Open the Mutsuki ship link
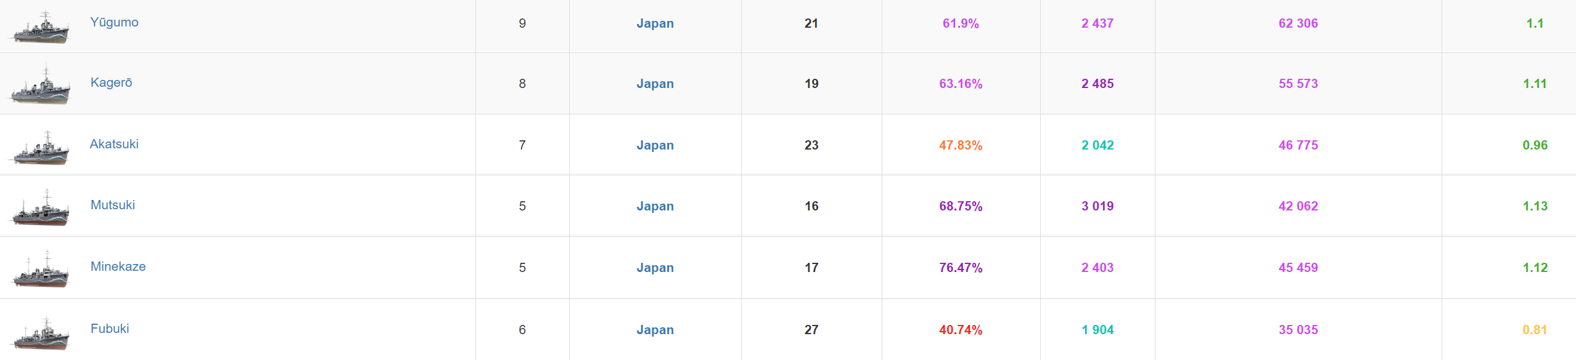The image size is (1576, 360). 113,205
